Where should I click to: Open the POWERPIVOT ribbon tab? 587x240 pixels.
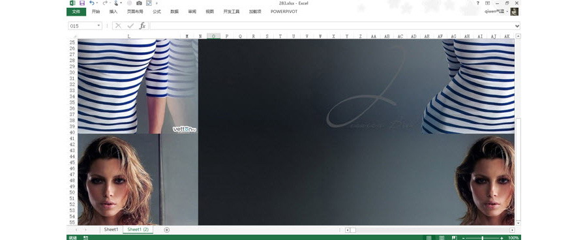click(x=284, y=12)
